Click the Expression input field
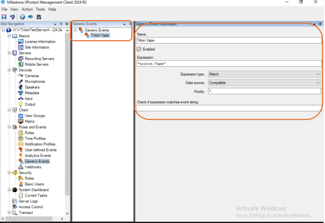The image size is (325, 223). (x=229, y=64)
